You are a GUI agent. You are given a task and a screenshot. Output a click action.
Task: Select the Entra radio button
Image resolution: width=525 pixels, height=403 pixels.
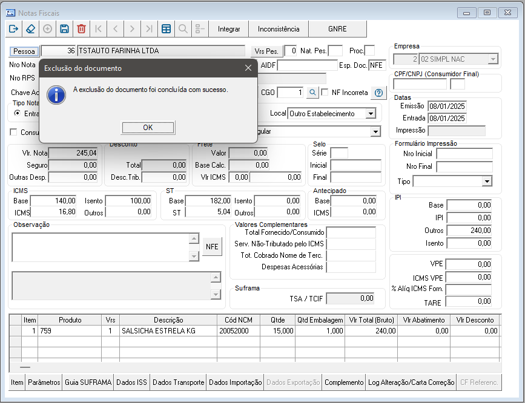[x=17, y=113]
